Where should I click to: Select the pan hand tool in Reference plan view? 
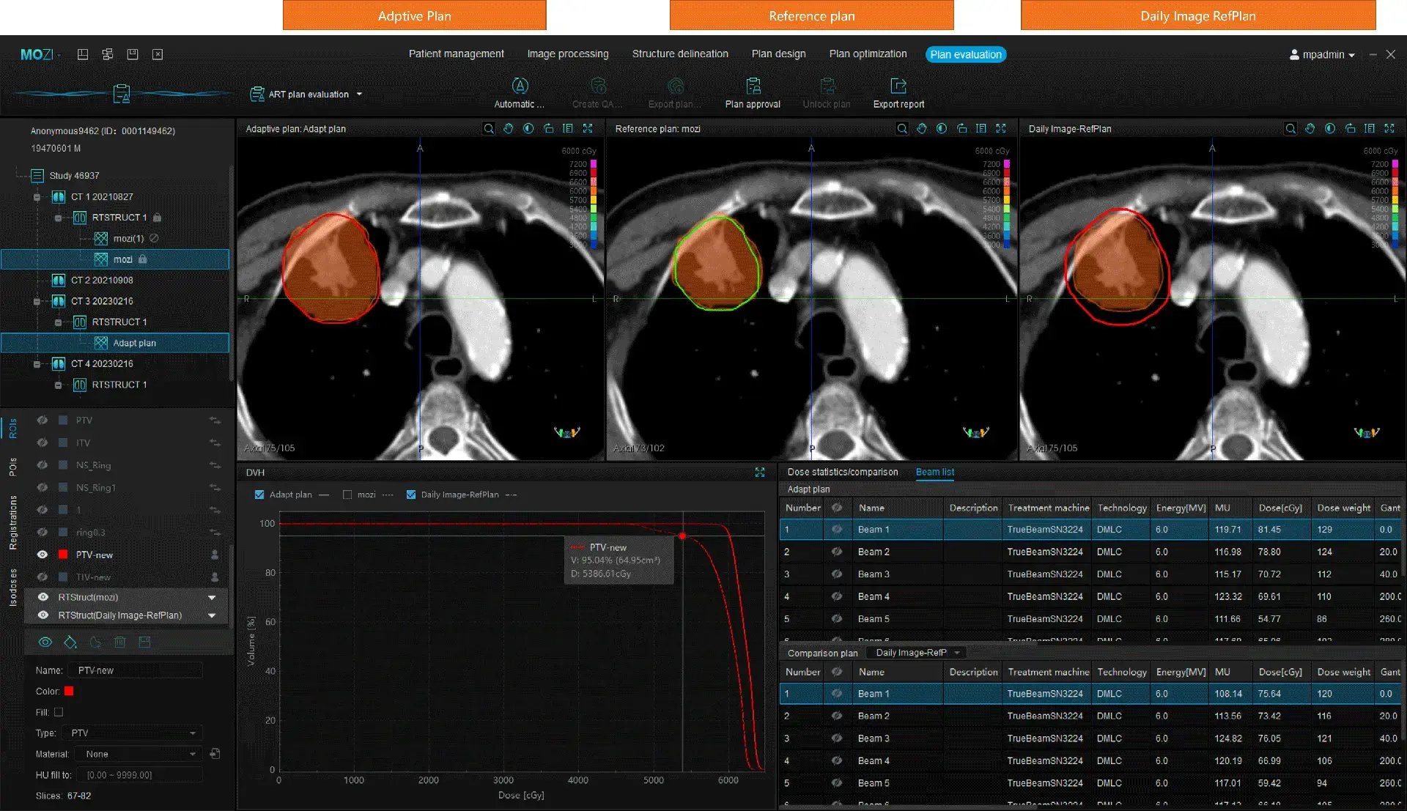coord(922,129)
